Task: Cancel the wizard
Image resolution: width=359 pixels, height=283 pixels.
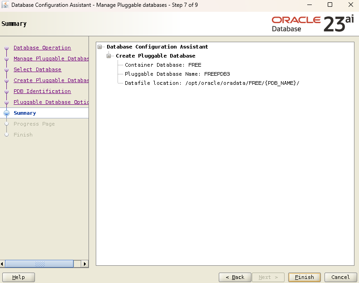Action: pyautogui.click(x=340, y=277)
